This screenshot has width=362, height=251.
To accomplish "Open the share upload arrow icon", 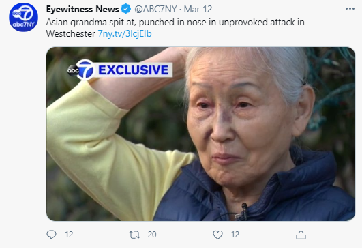I will click(301, 235).
